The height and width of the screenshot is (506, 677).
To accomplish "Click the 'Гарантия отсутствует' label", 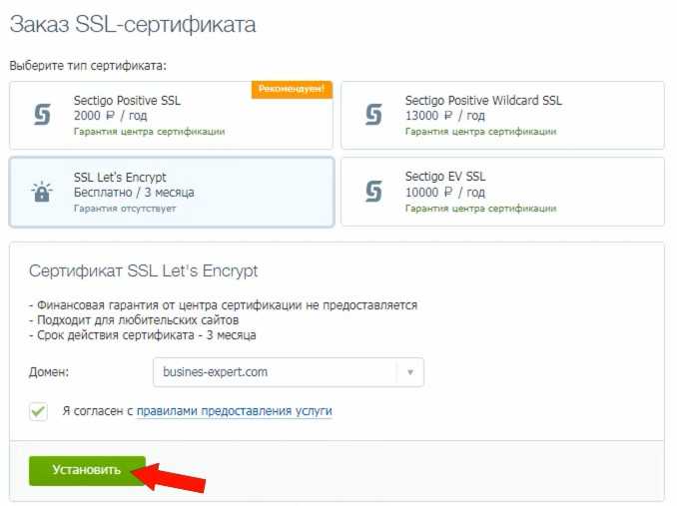I will [x=125, y=209].
